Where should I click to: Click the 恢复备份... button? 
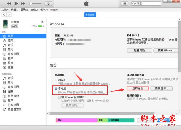[161, 88]
